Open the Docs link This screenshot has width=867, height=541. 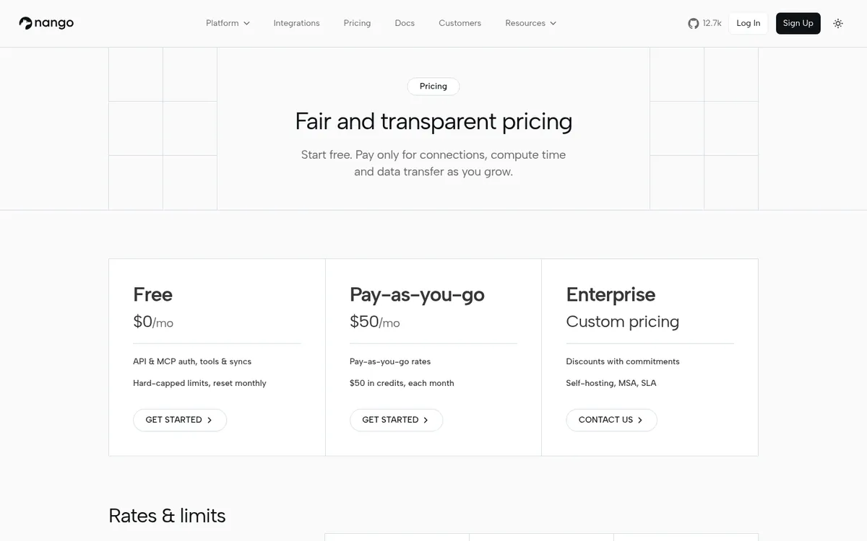click(x=405, y=23)
